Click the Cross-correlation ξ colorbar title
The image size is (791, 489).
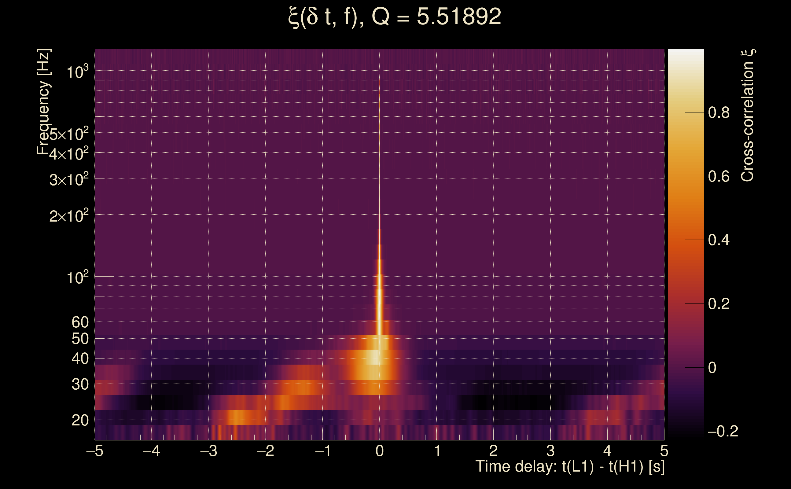(748, 116)
